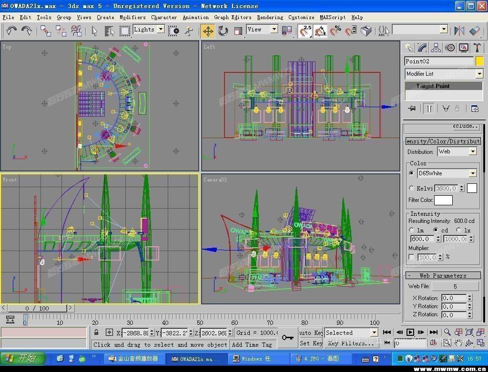Collapse the Web Parameters rollout
The image size is (488, 372).
click(x=443, y=276)
